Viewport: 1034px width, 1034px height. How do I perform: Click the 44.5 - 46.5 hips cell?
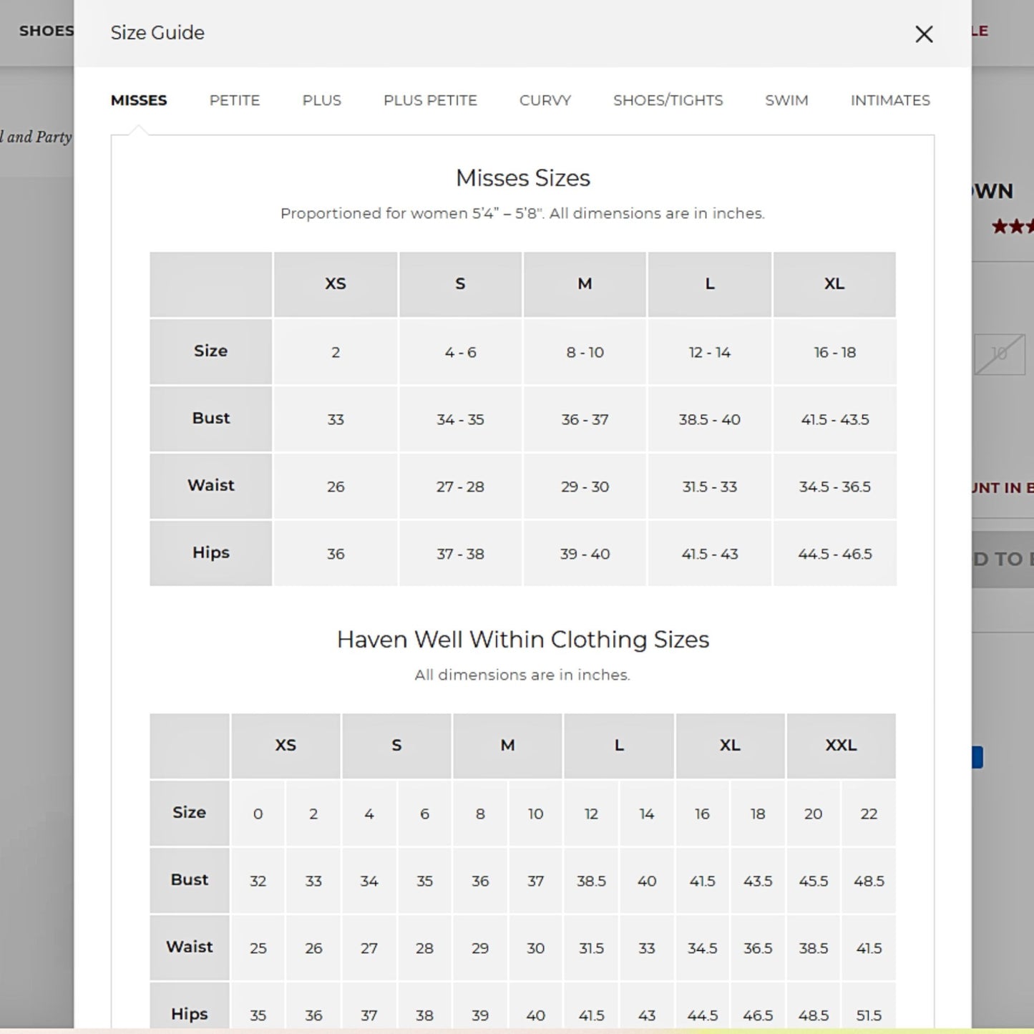(834, 554)
